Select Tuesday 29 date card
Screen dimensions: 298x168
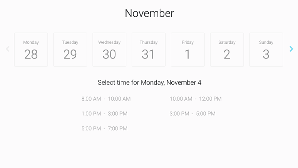[x=70, y=50]
